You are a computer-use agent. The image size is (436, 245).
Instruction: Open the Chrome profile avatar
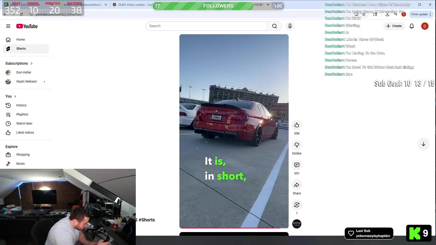pos(404,14)
